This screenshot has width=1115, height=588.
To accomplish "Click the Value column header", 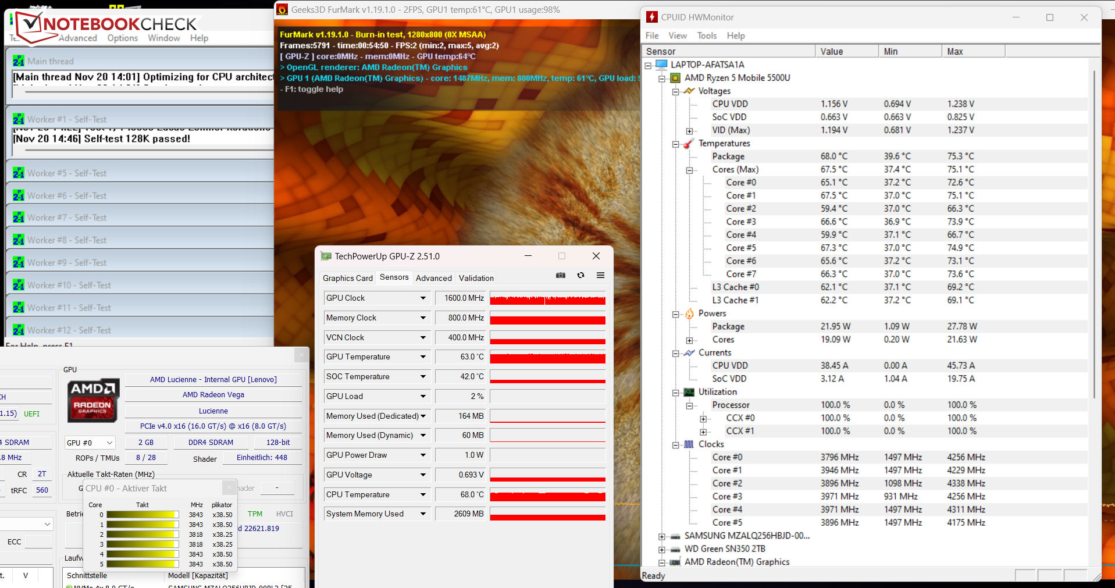I will pyautogui.click(x=847, y=51).
